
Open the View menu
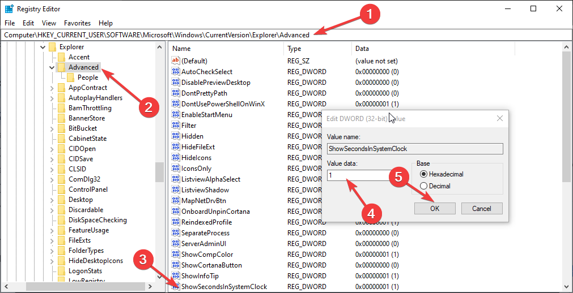[49, 23]
